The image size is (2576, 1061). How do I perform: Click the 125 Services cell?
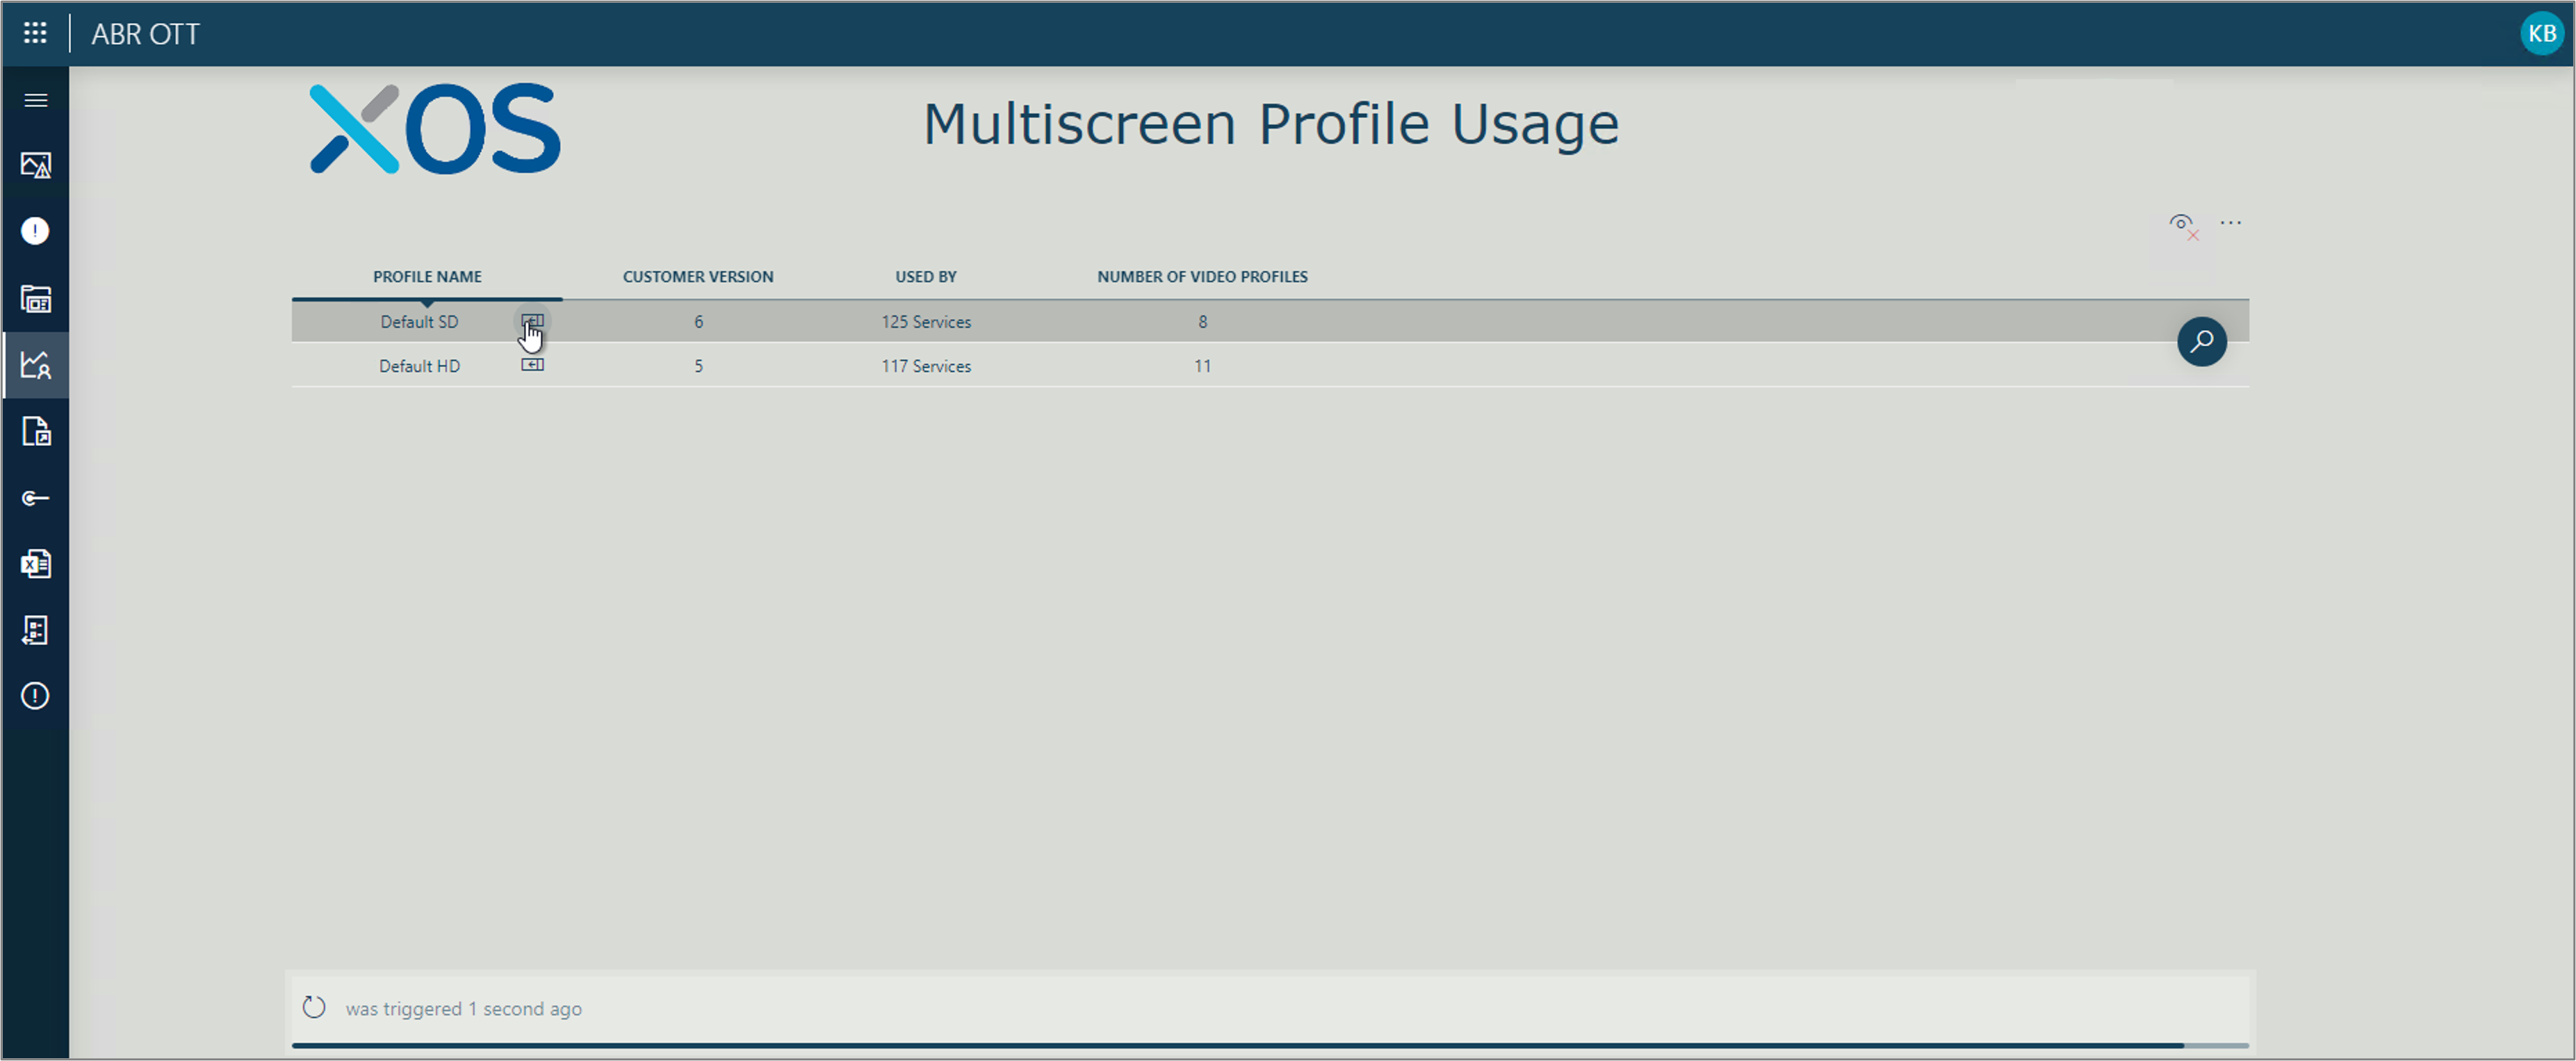click(926, 322)
